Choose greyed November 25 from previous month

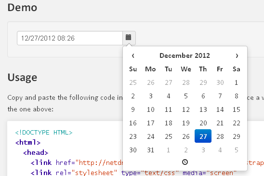133,82
